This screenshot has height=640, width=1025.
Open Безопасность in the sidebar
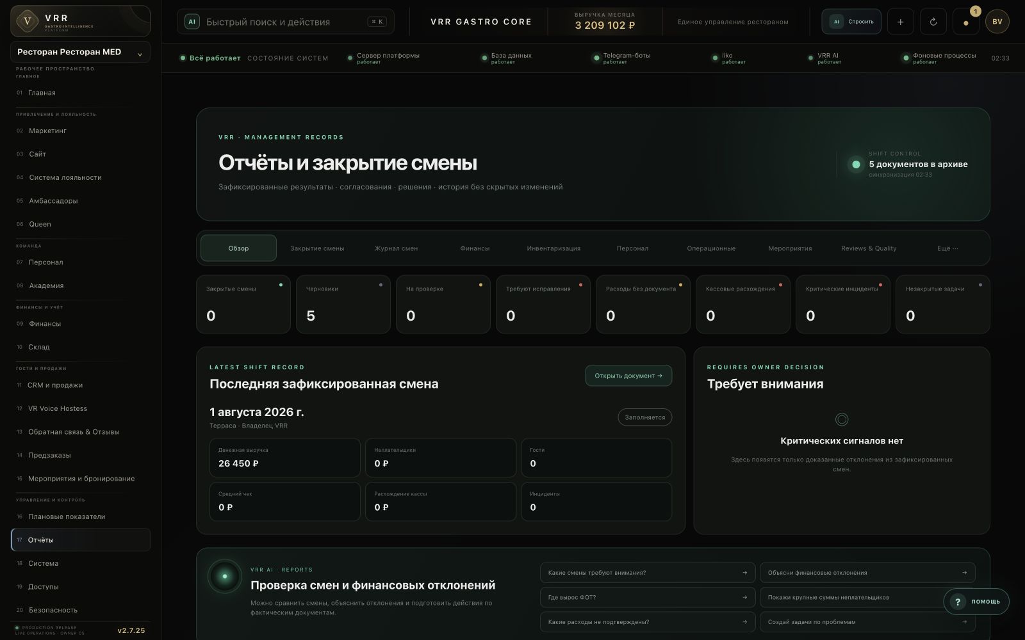(80, 610)
